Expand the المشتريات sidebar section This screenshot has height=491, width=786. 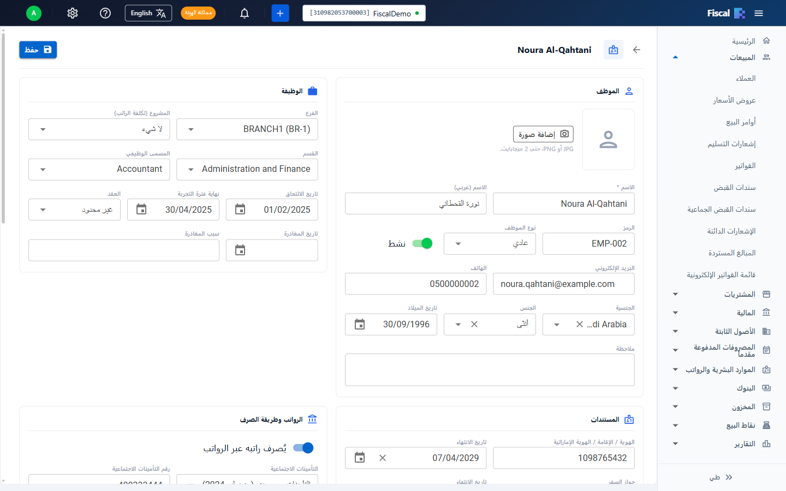point(722,295)
